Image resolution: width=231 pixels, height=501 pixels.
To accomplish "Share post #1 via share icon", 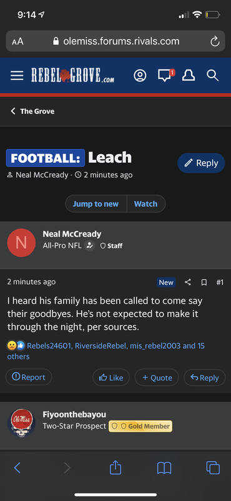I will [x=188, y=282].
